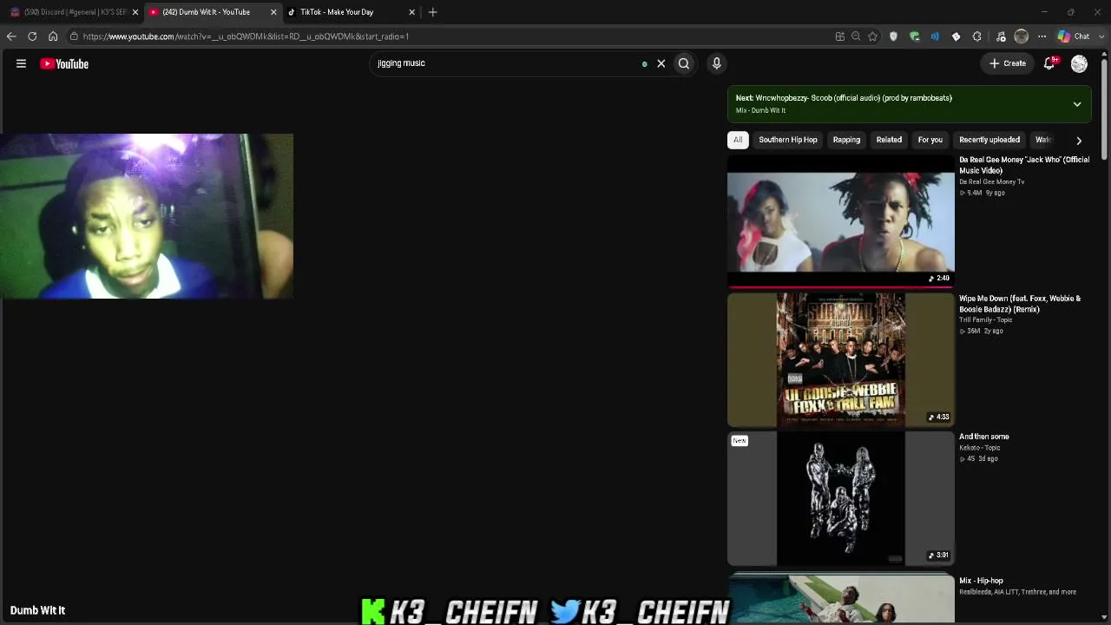Screen dimensions: 1111x625
Task: Select the For you filter chip
Action: pos(930,140)
